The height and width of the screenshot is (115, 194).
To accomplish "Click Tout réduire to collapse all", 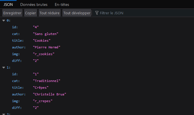I will pos(50,13).
